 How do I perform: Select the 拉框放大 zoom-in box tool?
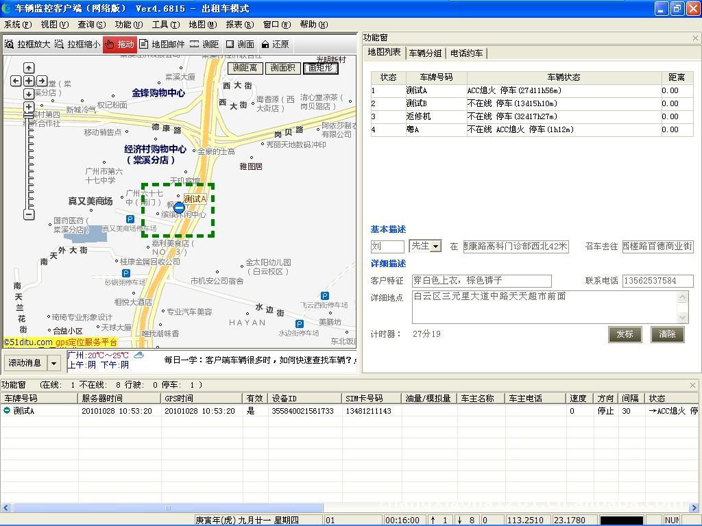tap(29, 46)
